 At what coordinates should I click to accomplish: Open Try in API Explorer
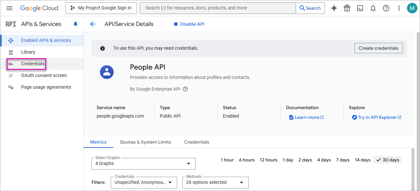[x=376, y=117]
